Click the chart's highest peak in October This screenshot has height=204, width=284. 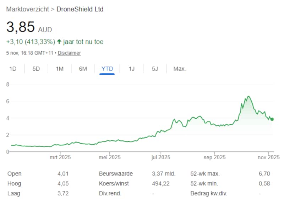click(248, 96)
